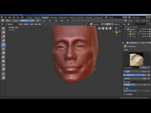
Task: Click green Y axis on navigation gizmo
Action: [x=116, y=32]
